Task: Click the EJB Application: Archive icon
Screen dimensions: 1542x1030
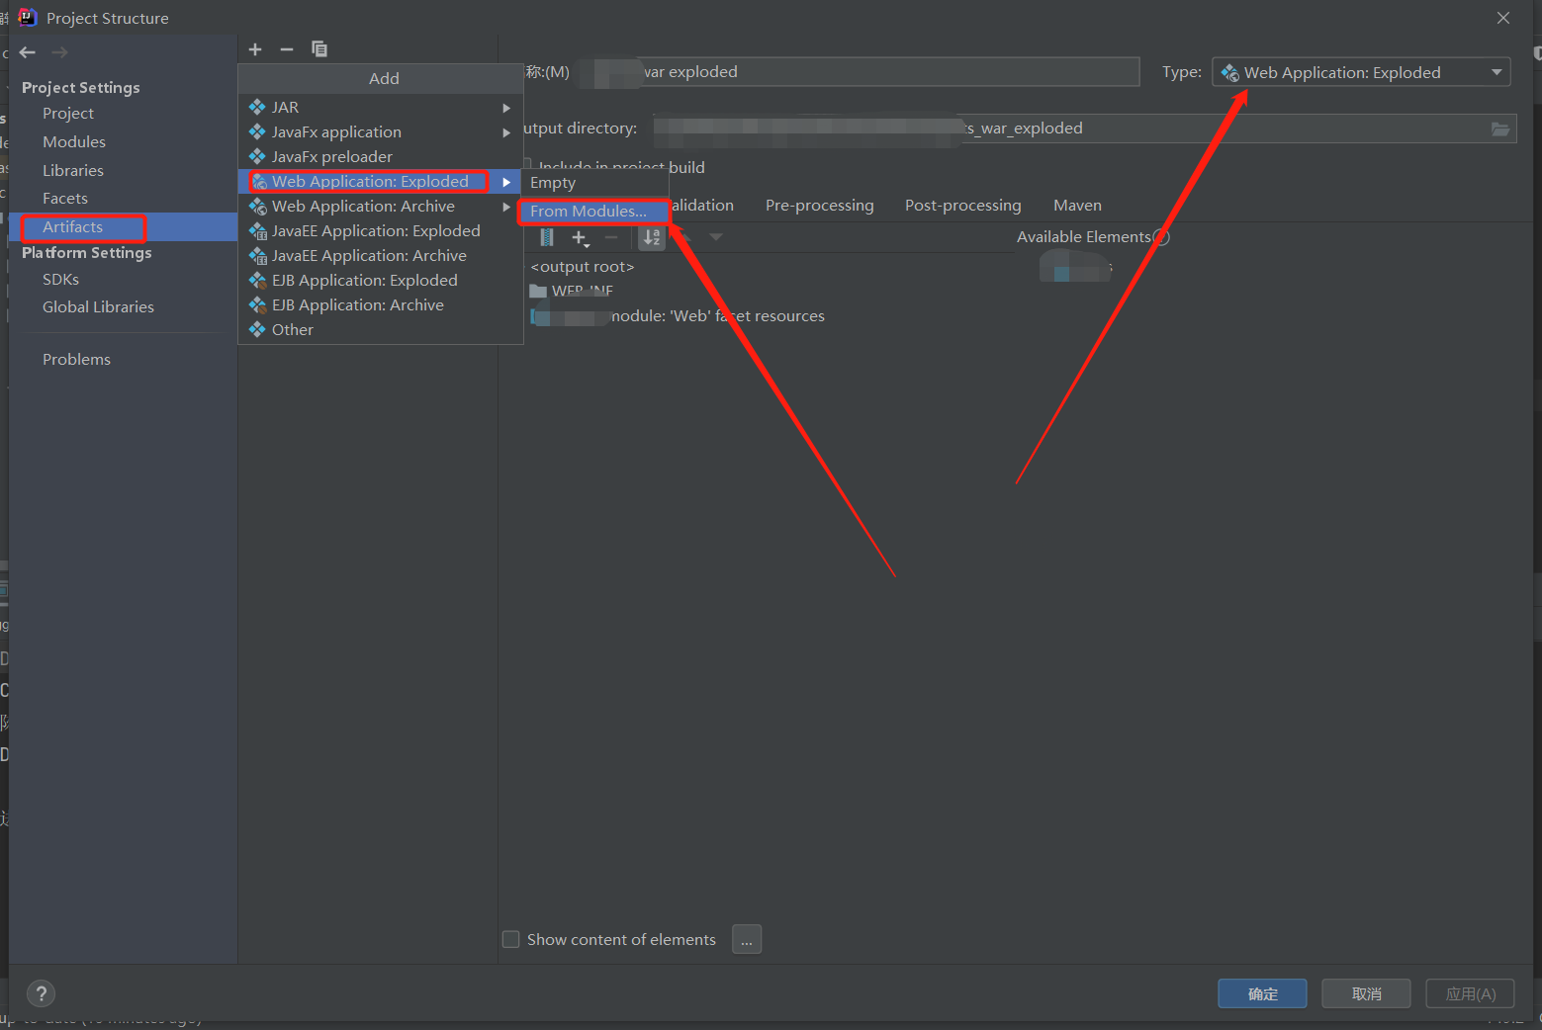Action: click(257, 304)
